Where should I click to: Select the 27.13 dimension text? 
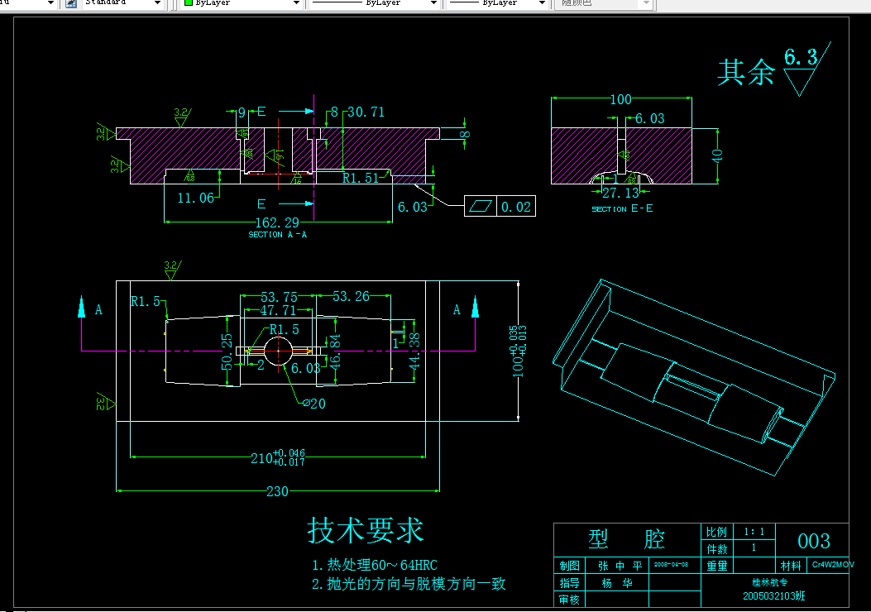coord(620,193)
